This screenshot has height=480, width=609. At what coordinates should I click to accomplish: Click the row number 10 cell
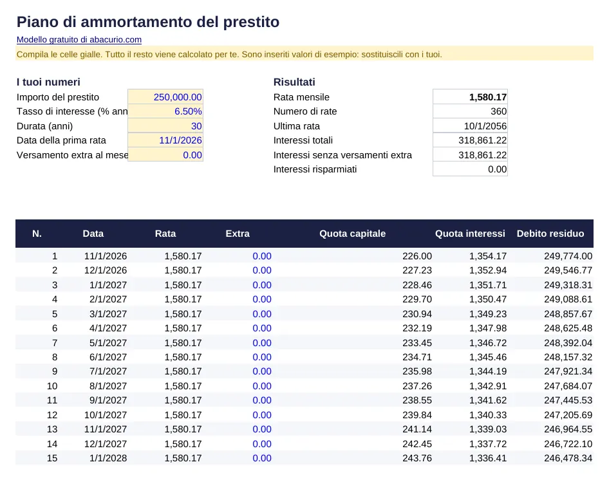pyautogui.click(x=52, y=386)
